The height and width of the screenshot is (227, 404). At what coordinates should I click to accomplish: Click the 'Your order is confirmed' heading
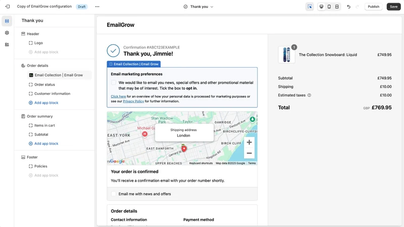tap(134, 172)
